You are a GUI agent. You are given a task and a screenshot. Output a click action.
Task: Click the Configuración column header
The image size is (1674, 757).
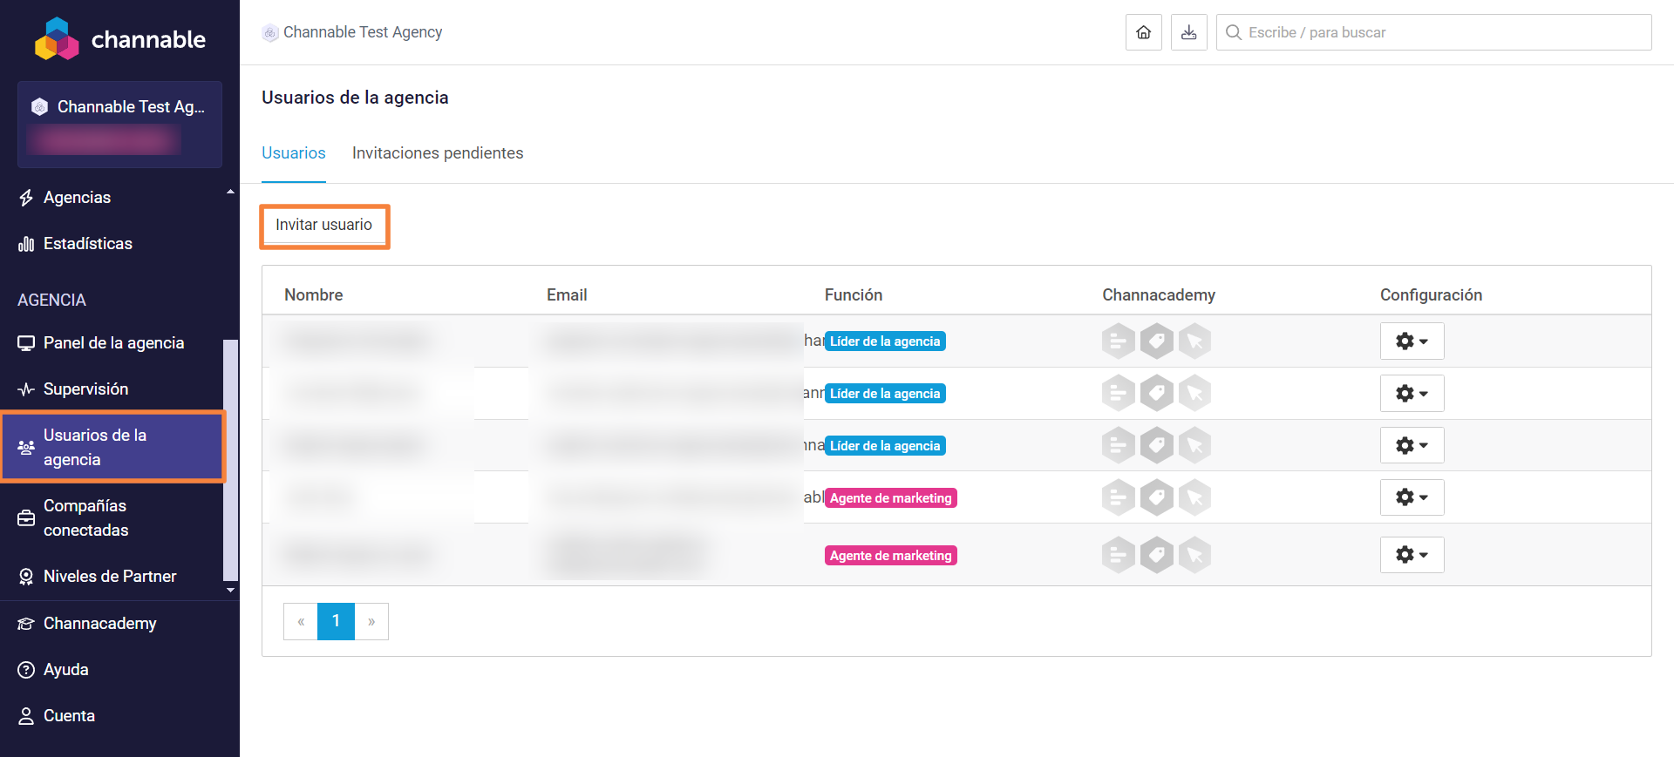(x=1431, y=295)
